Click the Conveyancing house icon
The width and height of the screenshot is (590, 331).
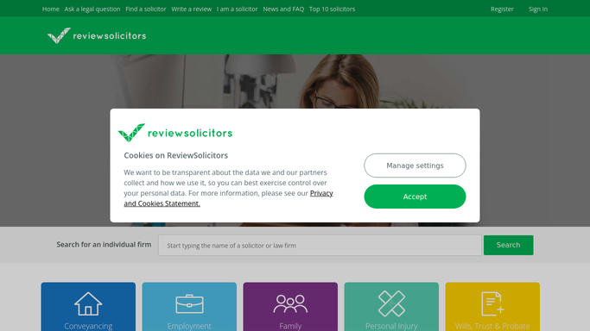coord(88,303)
